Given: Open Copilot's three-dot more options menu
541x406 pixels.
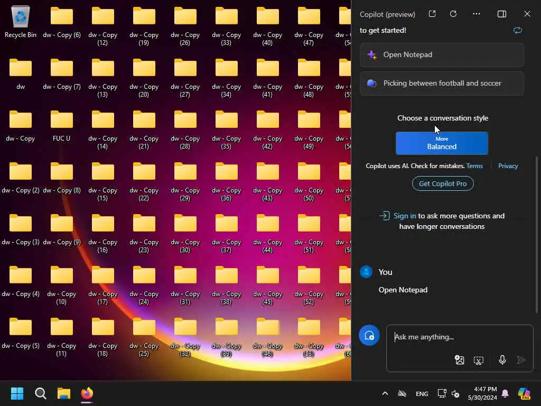Looking at the screenshot, I should coord(477,14).
